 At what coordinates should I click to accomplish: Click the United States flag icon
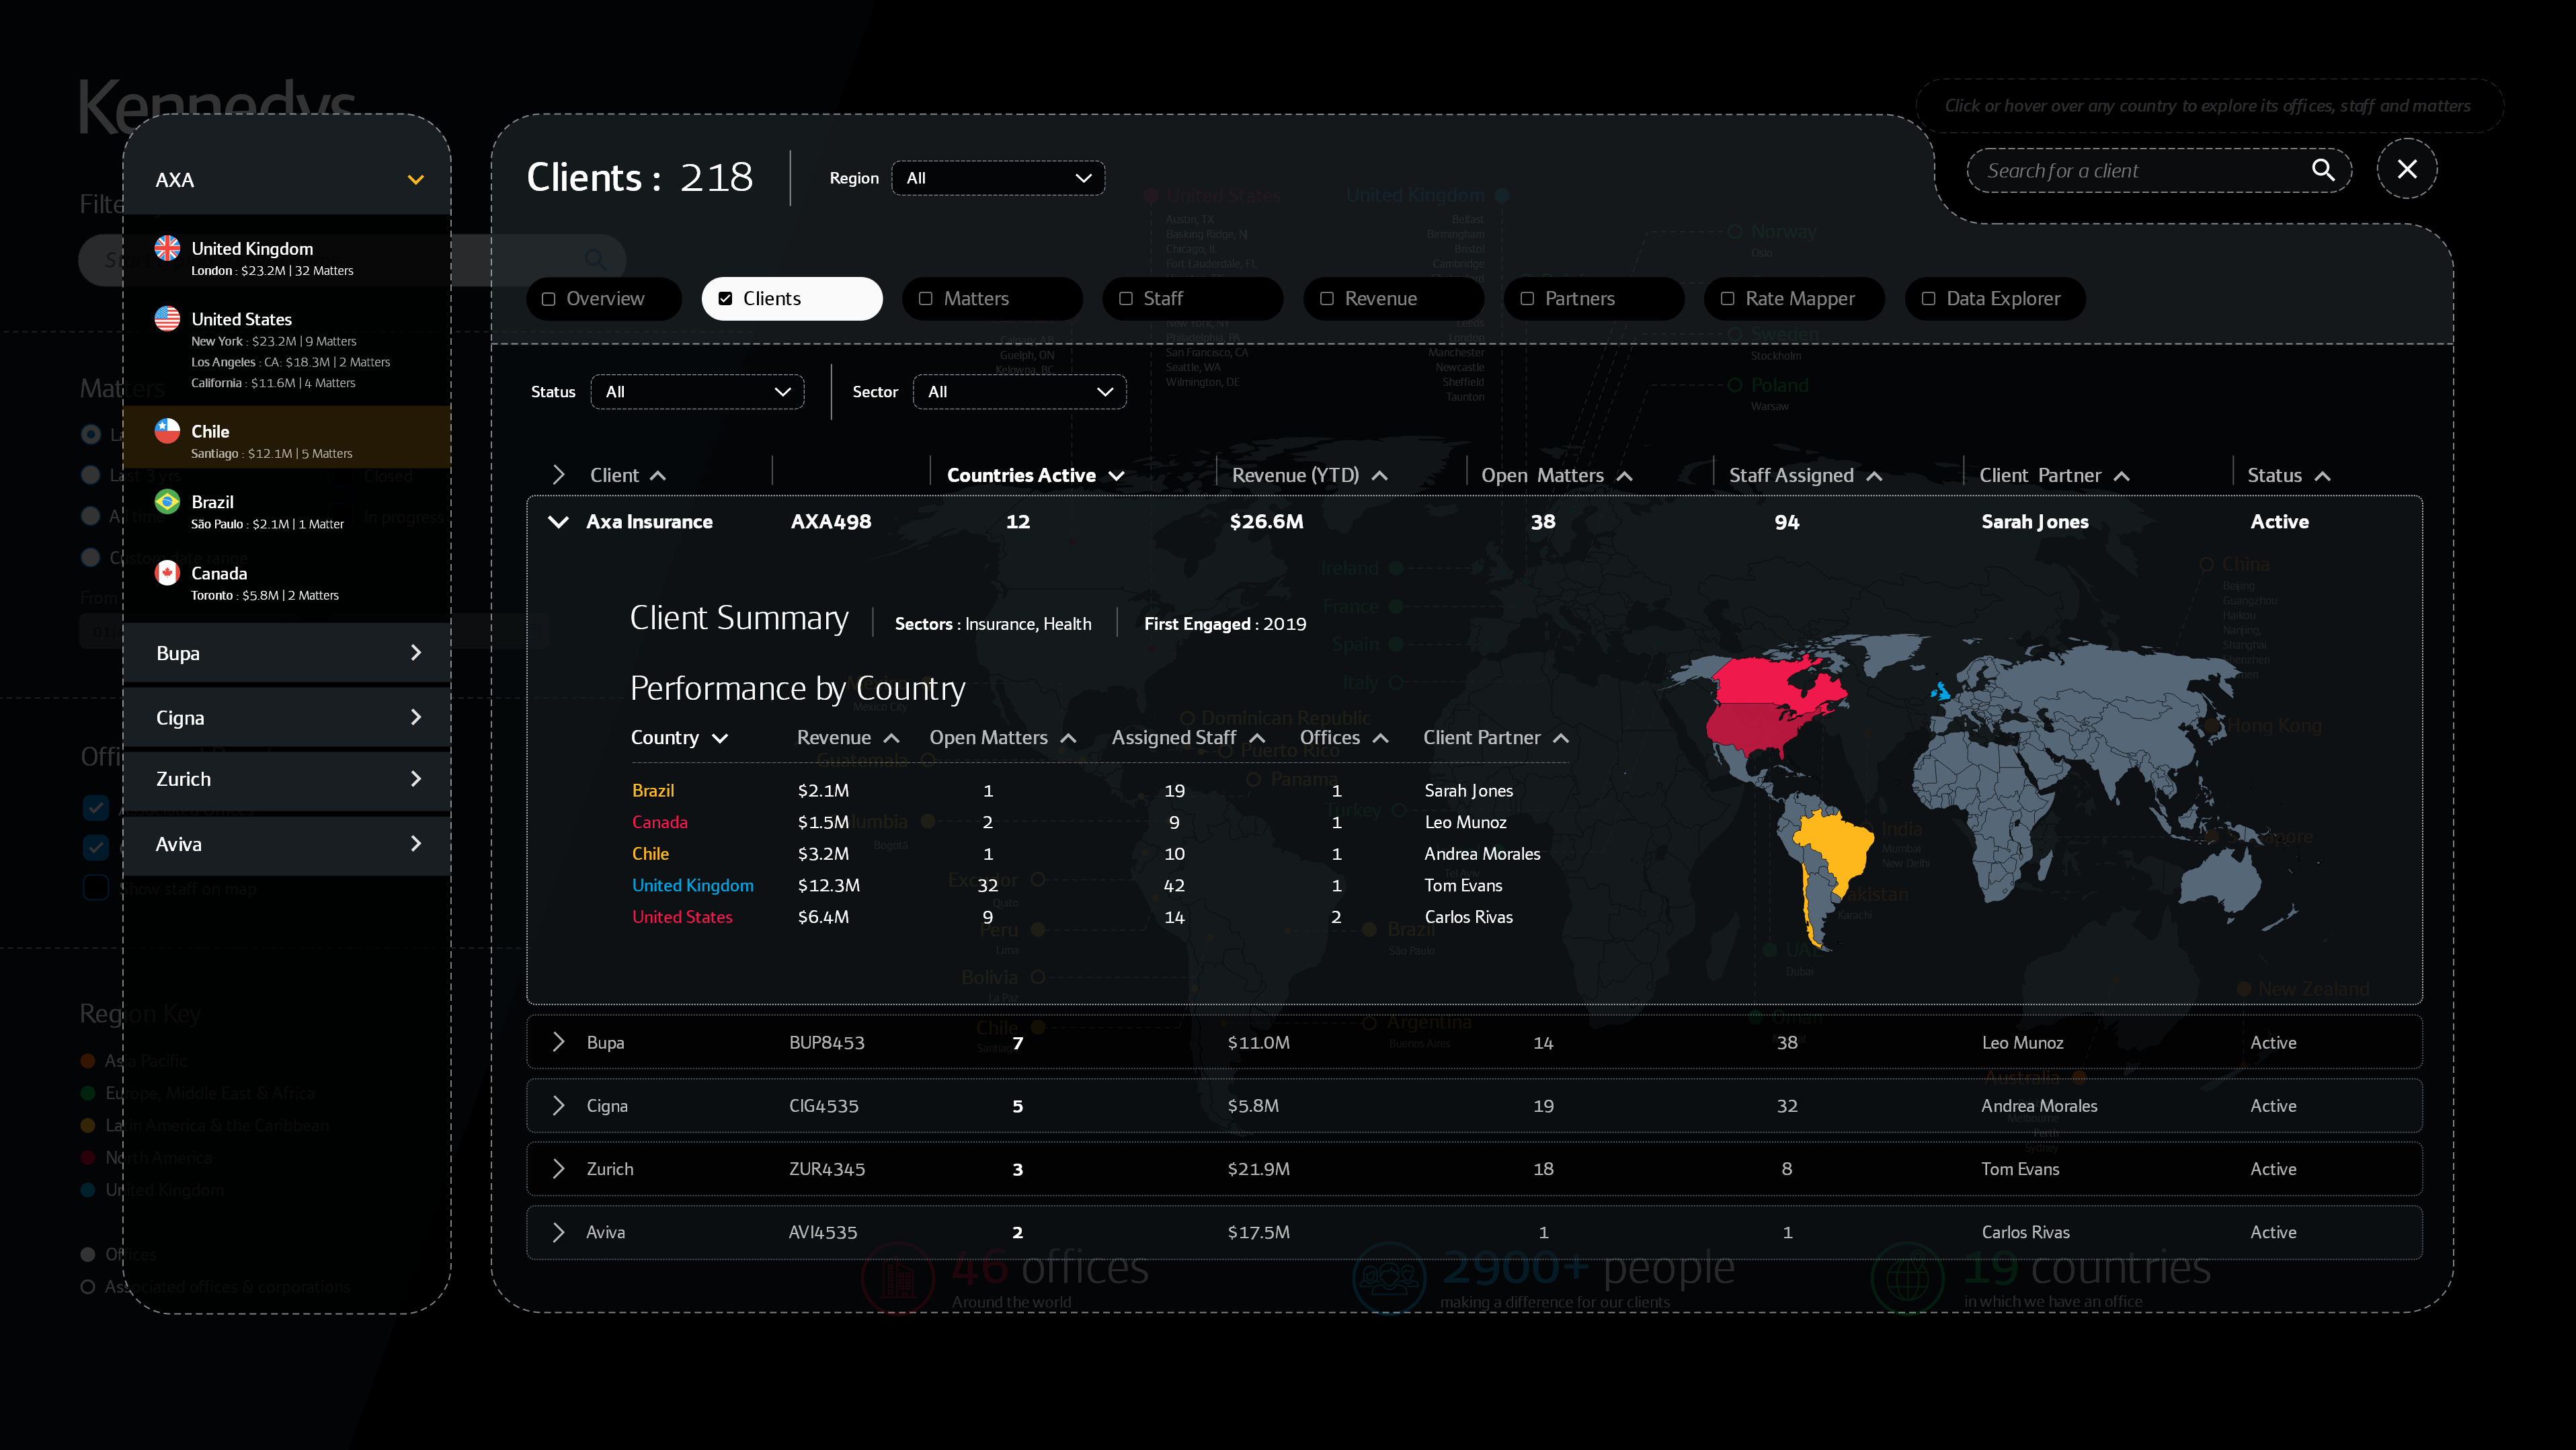click(167, 319)
